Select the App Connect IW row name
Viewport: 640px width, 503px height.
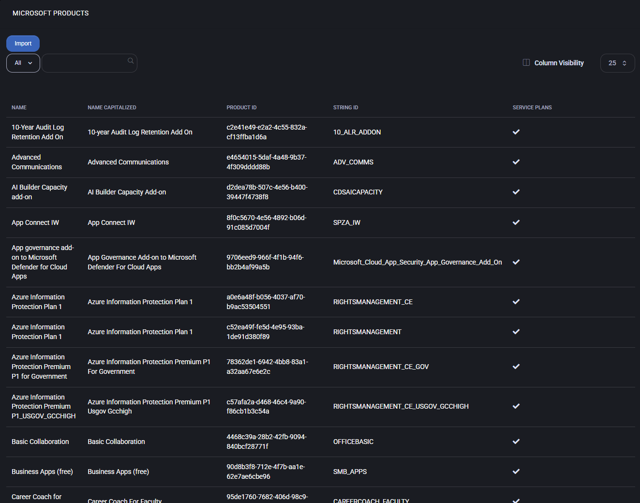point(35,222)
